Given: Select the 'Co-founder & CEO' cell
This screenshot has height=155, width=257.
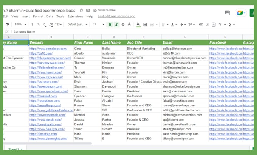Looking at the screenshot, I should (x=144, y=110).
